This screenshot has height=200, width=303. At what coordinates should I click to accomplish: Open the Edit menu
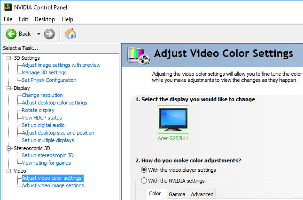tap(23, 19)
